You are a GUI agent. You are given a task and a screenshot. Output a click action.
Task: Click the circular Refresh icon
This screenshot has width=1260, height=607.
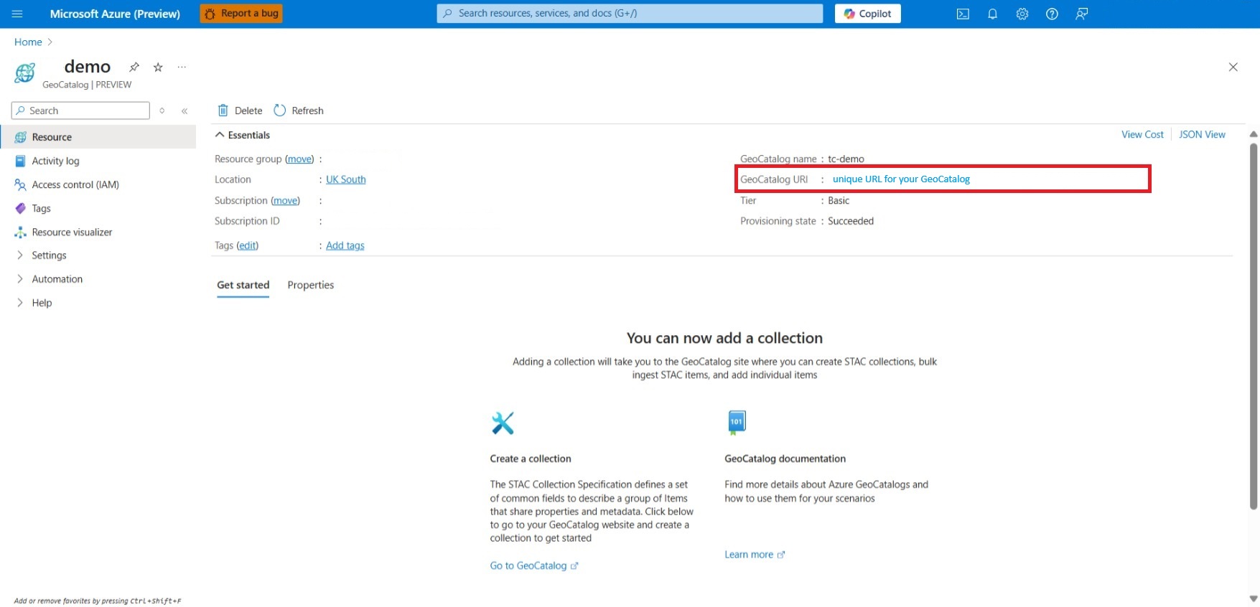click(x=280, y=110)
